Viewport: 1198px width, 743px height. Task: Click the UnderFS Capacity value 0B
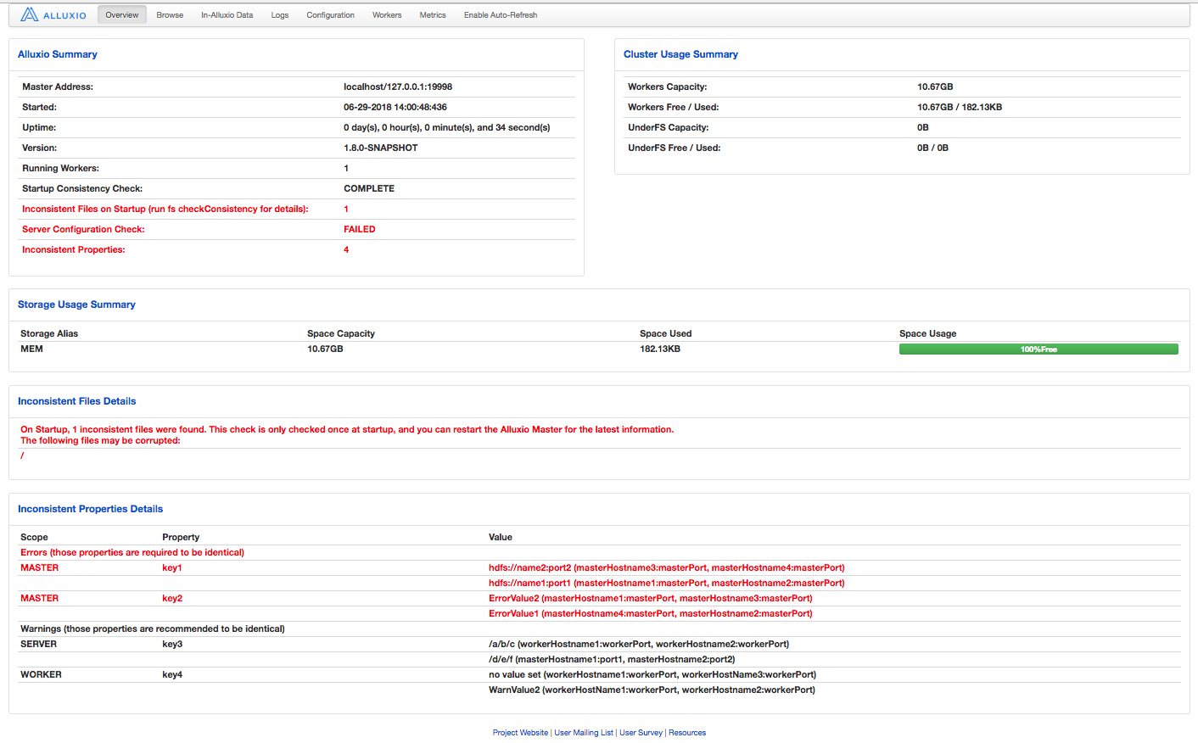(x=923, y=127)
